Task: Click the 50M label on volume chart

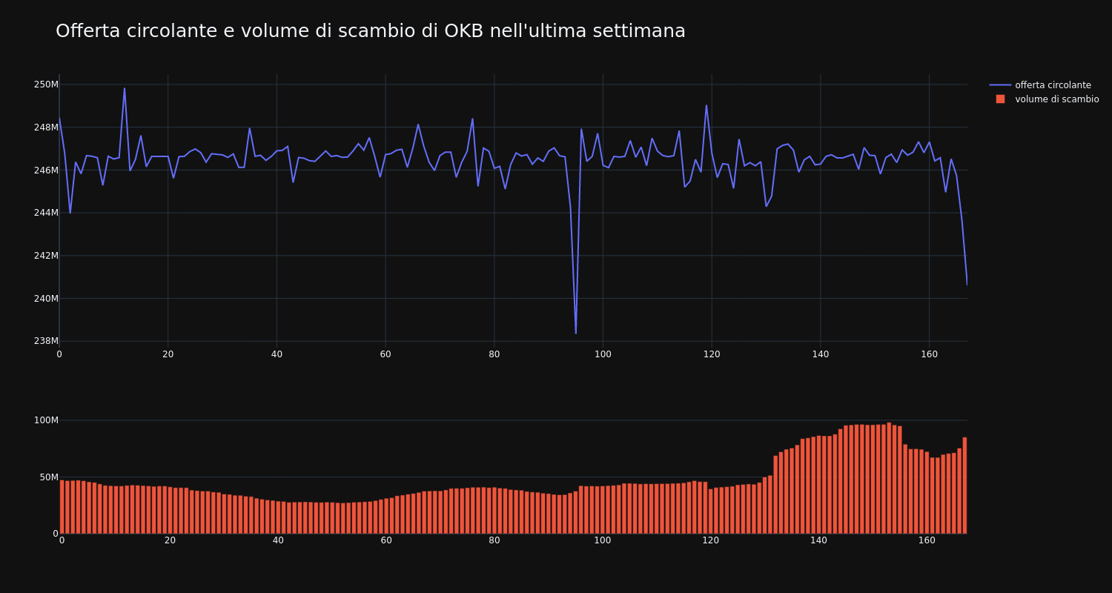Action: pyautogui.click(x=49, y=477)
